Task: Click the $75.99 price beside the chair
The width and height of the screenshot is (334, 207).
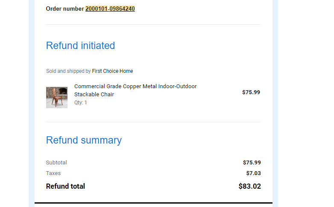Action: click(251, 92)
